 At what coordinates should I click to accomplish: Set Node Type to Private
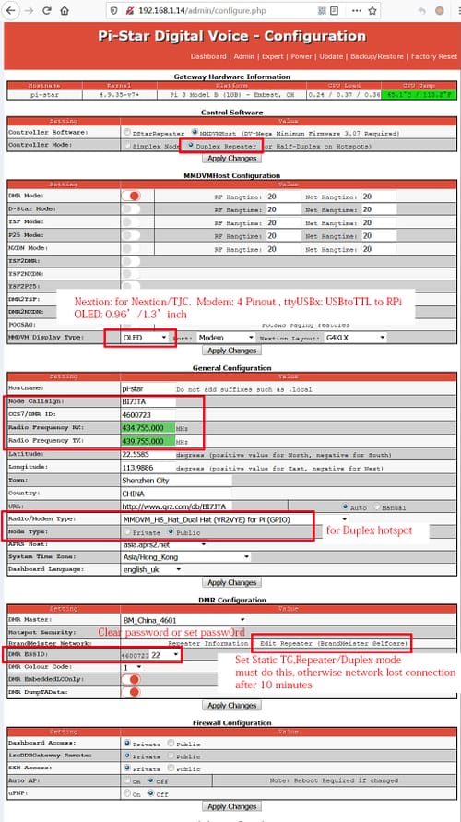[127, 532]
